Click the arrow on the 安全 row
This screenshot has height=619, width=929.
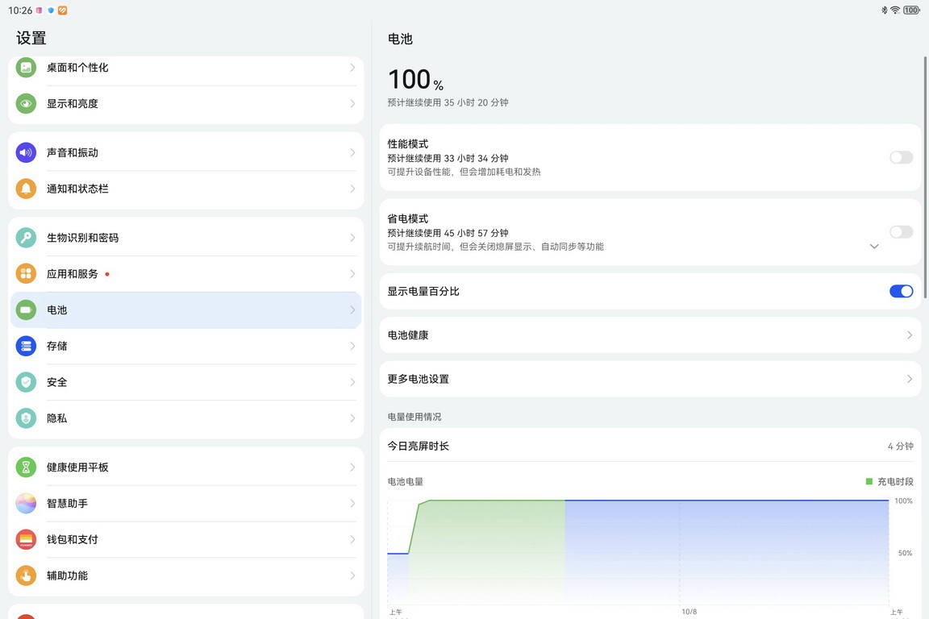point(352,382)
